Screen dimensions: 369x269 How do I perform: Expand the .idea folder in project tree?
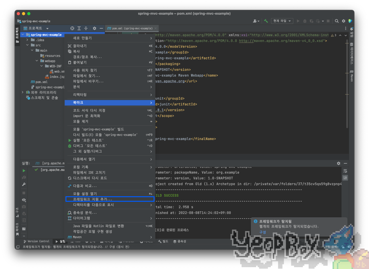(27, 40)
